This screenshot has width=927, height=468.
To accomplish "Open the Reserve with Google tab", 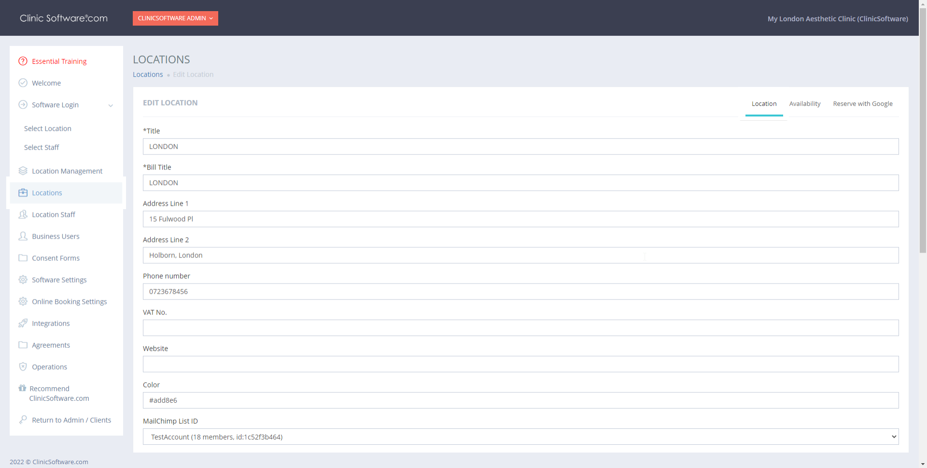I will click(x=862, y=104).
